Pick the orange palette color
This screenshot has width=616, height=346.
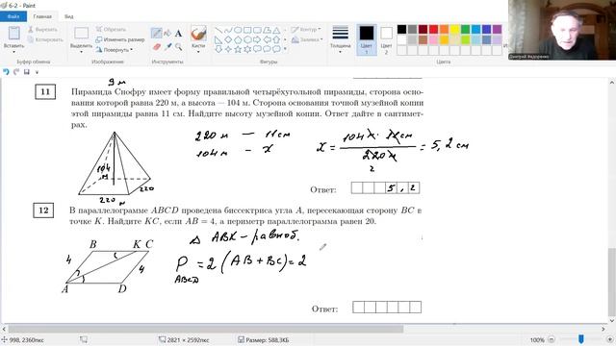[444, 30]
